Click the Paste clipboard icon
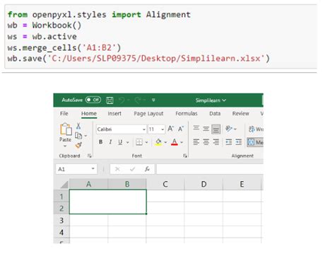This screenshot has width=335, height=261. [x=66, y=129]
